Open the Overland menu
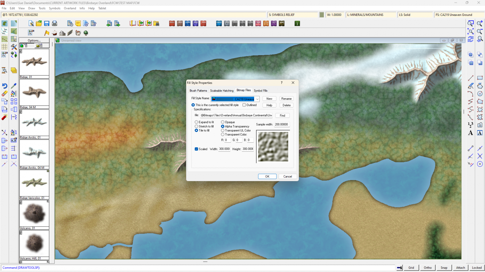The height and width of the screenshot is (272, 485). (70, 8)
